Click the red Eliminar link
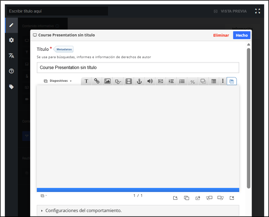 [x=221, y=35]
